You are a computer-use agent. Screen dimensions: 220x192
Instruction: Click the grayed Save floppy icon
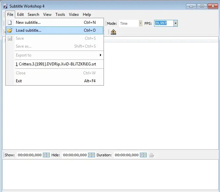point(10,38)
